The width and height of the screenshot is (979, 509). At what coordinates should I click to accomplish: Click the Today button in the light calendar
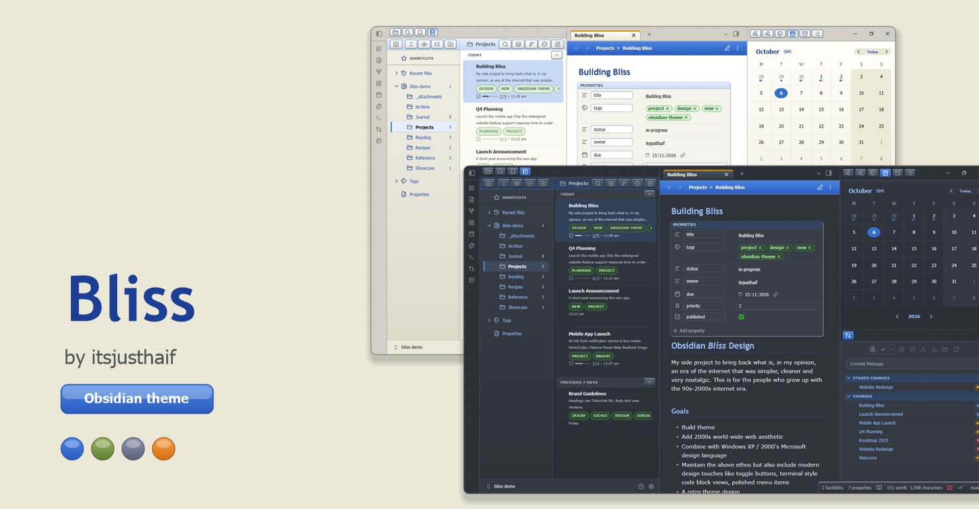[x=873, y=52]
